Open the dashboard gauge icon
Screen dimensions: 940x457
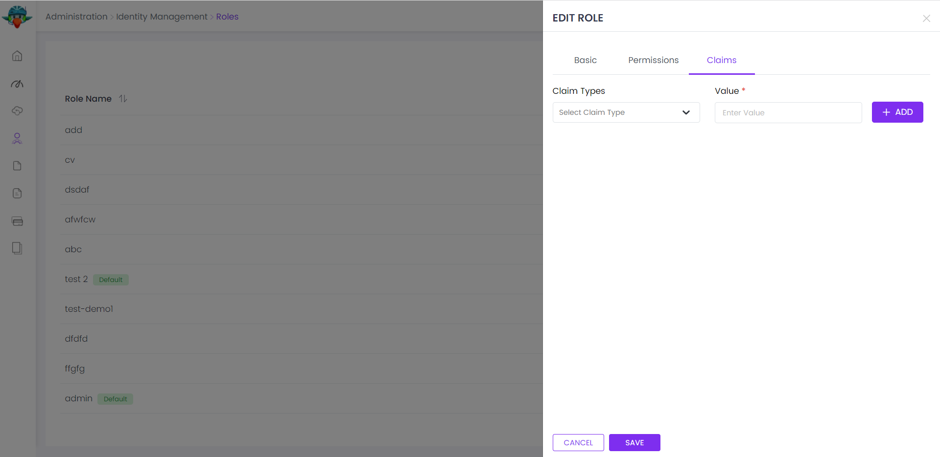17,84
